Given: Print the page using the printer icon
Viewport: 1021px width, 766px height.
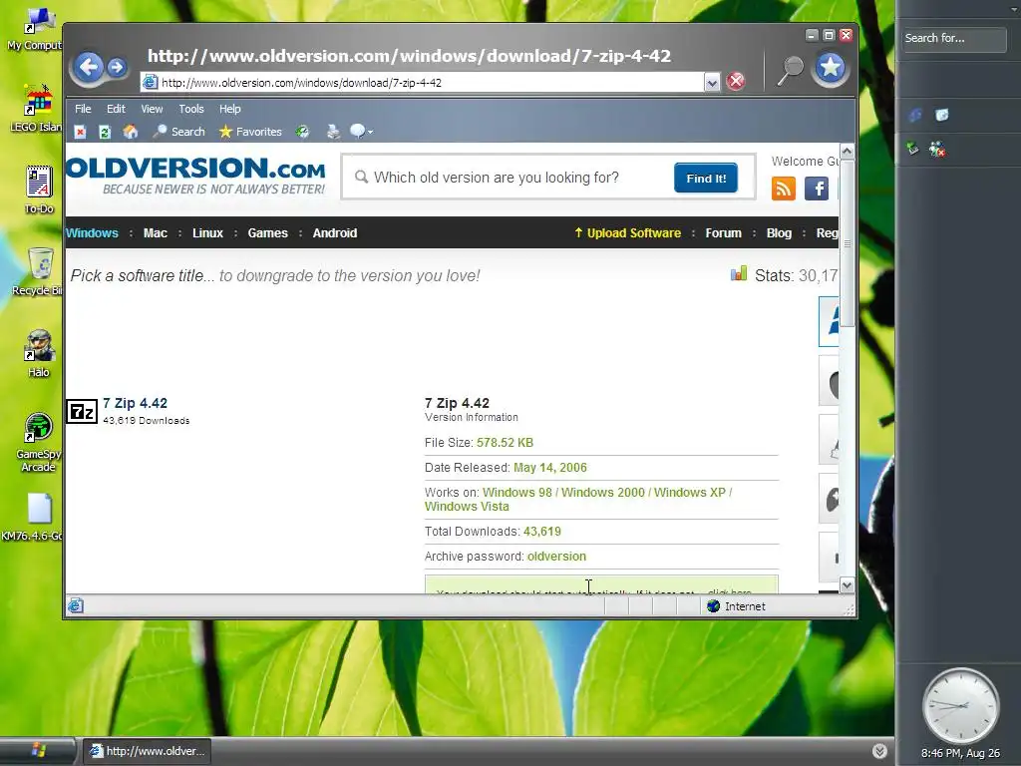Looking at the screenshot, I should [x=333, y=133].
